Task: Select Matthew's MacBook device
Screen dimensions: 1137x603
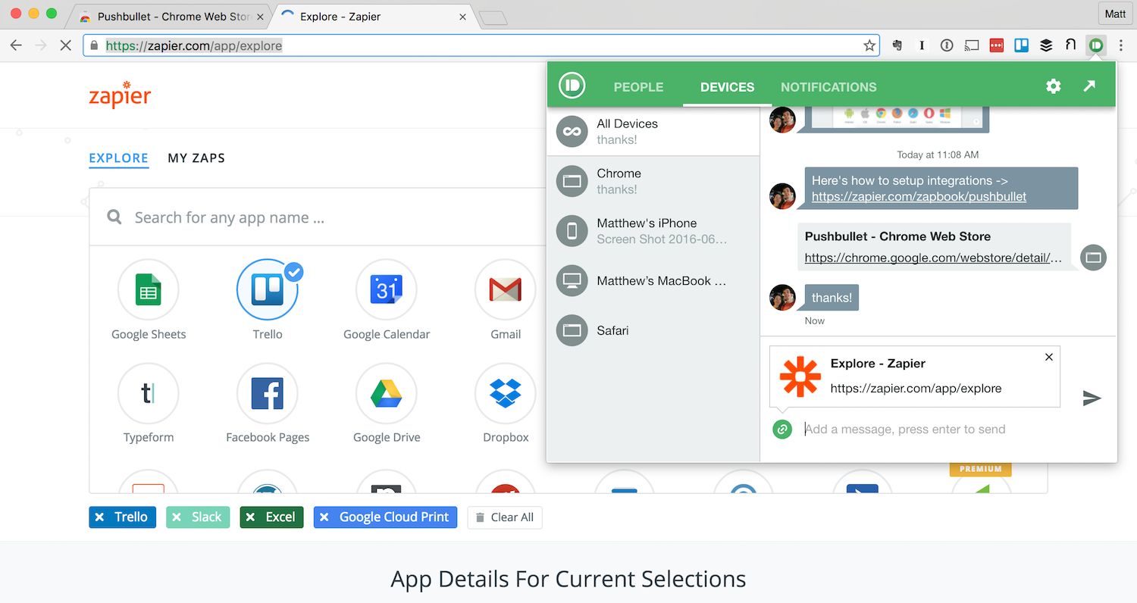Action: tap(653, 281)
